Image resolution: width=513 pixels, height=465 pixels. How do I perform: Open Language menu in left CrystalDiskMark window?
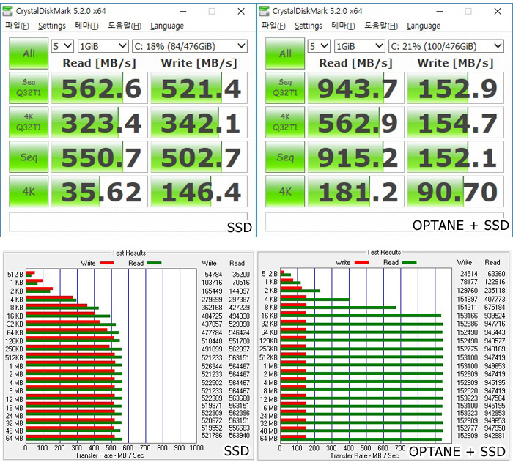tap(167, 26)
